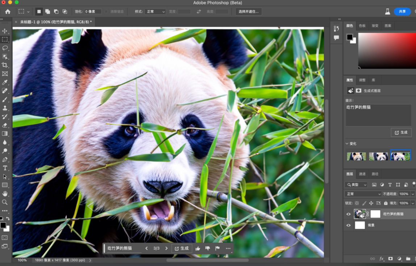Viewport: 416px width, 266px height.
Task: Select the Hand tool
Action: coord(5,194)
